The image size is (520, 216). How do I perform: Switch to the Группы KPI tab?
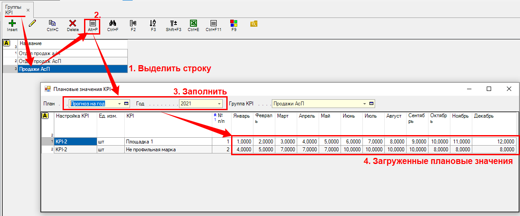pyautogui.click(x=12, y=10)
